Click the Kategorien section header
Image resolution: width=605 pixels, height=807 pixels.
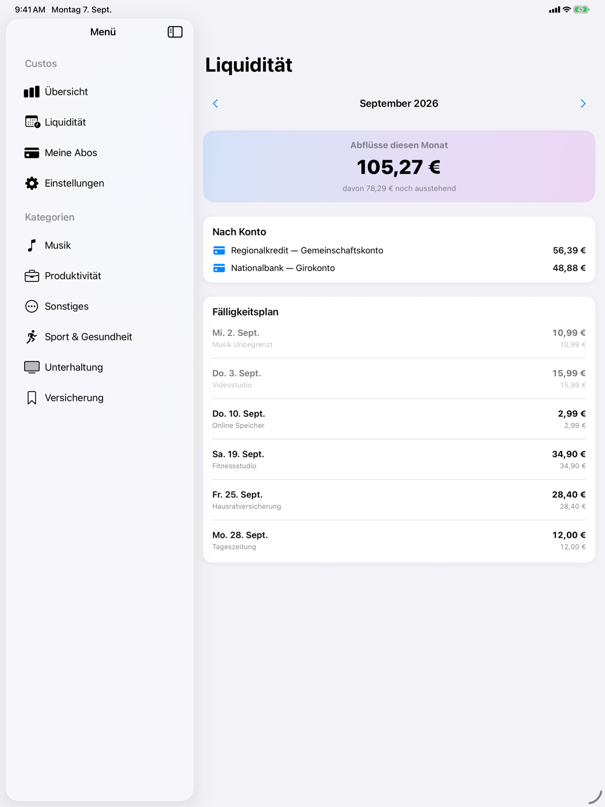pyautogui.click(x=50, y=217)
